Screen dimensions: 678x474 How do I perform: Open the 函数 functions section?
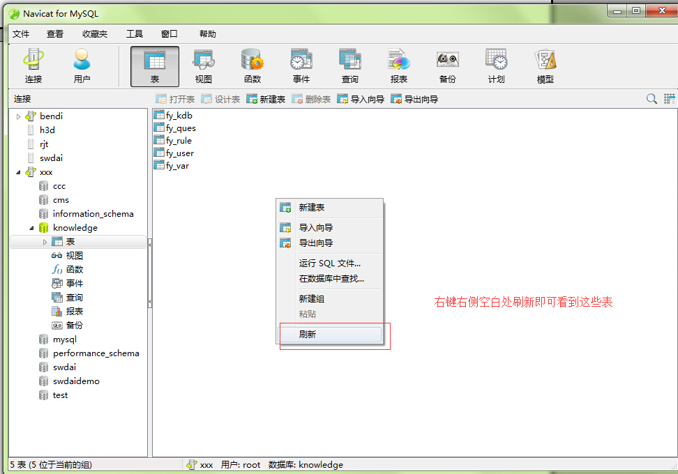pyautogui.click(x=253, y=66)
